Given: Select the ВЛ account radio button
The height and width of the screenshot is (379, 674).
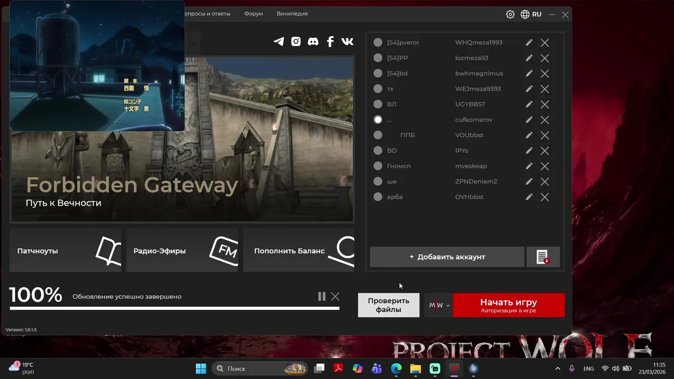Looking at the screenshot, I should (378, 104).
